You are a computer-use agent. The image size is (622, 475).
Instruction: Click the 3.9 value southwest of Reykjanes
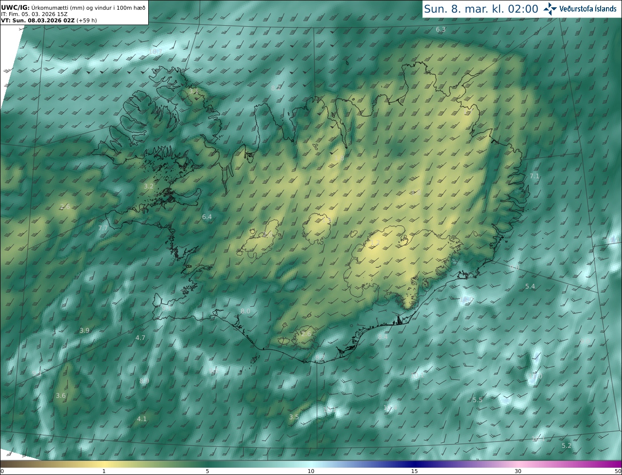coord(85,330)
